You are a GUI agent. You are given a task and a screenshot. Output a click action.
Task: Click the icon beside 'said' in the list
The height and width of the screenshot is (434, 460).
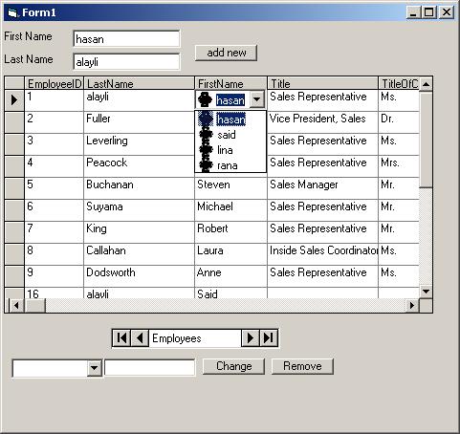click(x=206, y=135)
